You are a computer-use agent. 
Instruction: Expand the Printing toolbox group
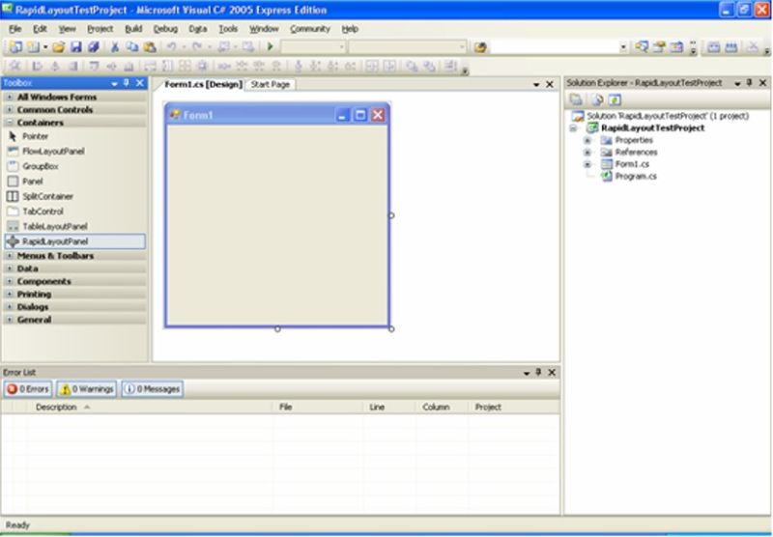pos(10,295)
